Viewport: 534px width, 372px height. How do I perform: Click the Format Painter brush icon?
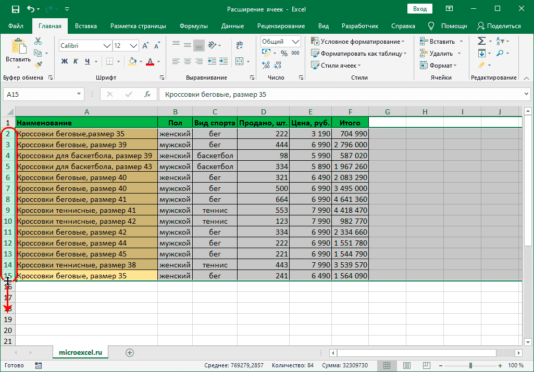click(38, 65)
